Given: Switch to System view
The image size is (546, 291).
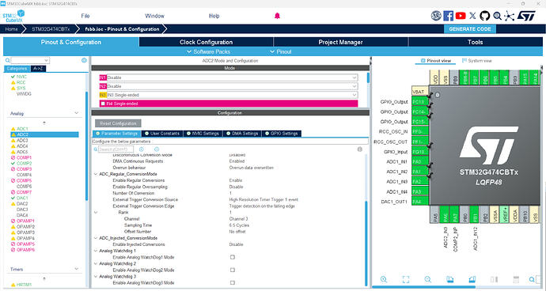Looking at the screenshot, I should click(476, 61).
